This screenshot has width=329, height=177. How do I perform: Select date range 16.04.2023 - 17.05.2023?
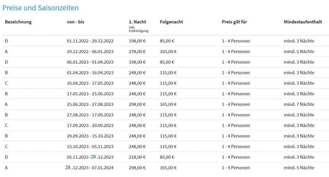pyautogui.click(x=90, y=83)
